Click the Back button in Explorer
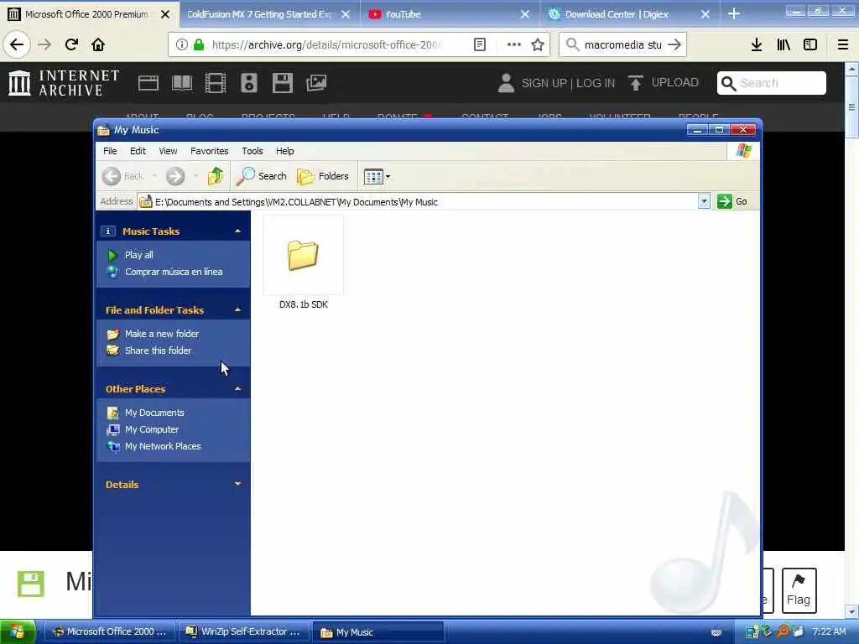 tap(123, 176)
